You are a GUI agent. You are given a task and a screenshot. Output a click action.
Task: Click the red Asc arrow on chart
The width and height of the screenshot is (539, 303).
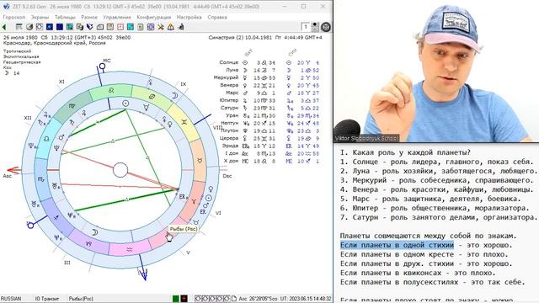pos(13,170)
